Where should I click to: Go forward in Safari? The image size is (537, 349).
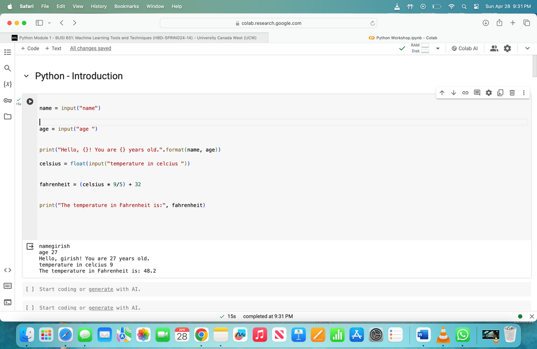[x=75, y=22]
